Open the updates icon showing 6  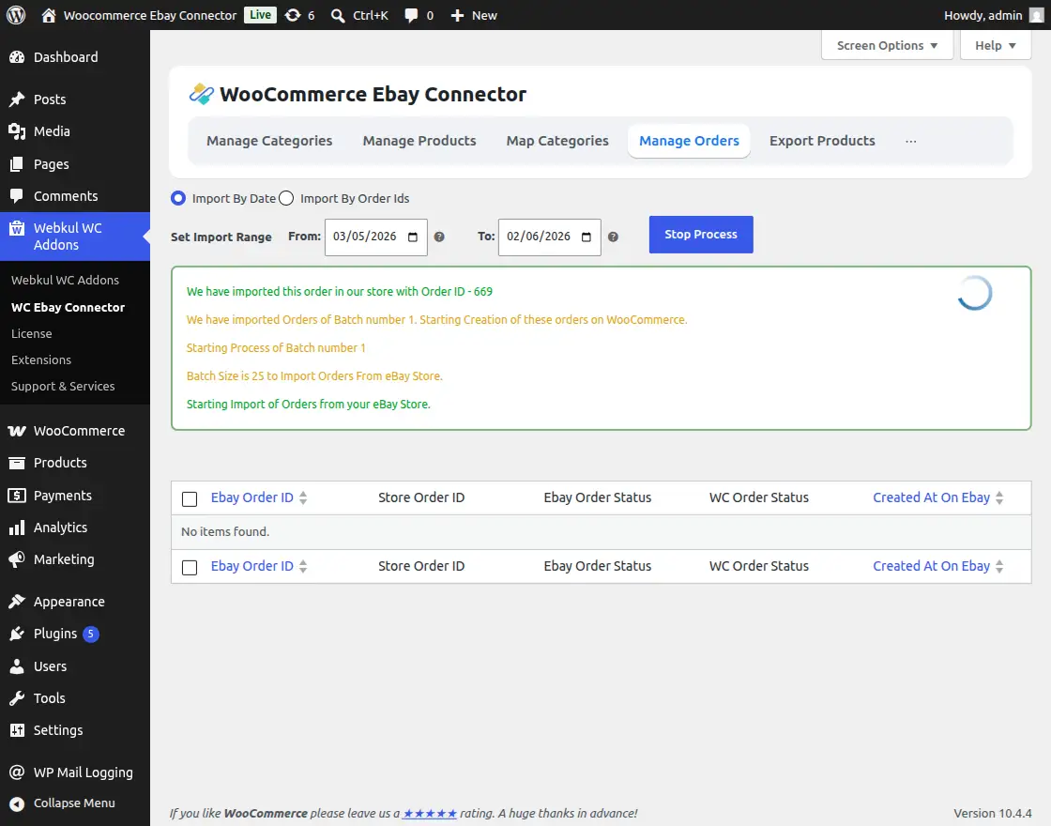point(293,15)
